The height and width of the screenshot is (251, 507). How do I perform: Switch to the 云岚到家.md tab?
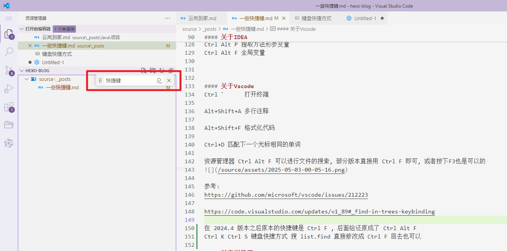(202, 18)
